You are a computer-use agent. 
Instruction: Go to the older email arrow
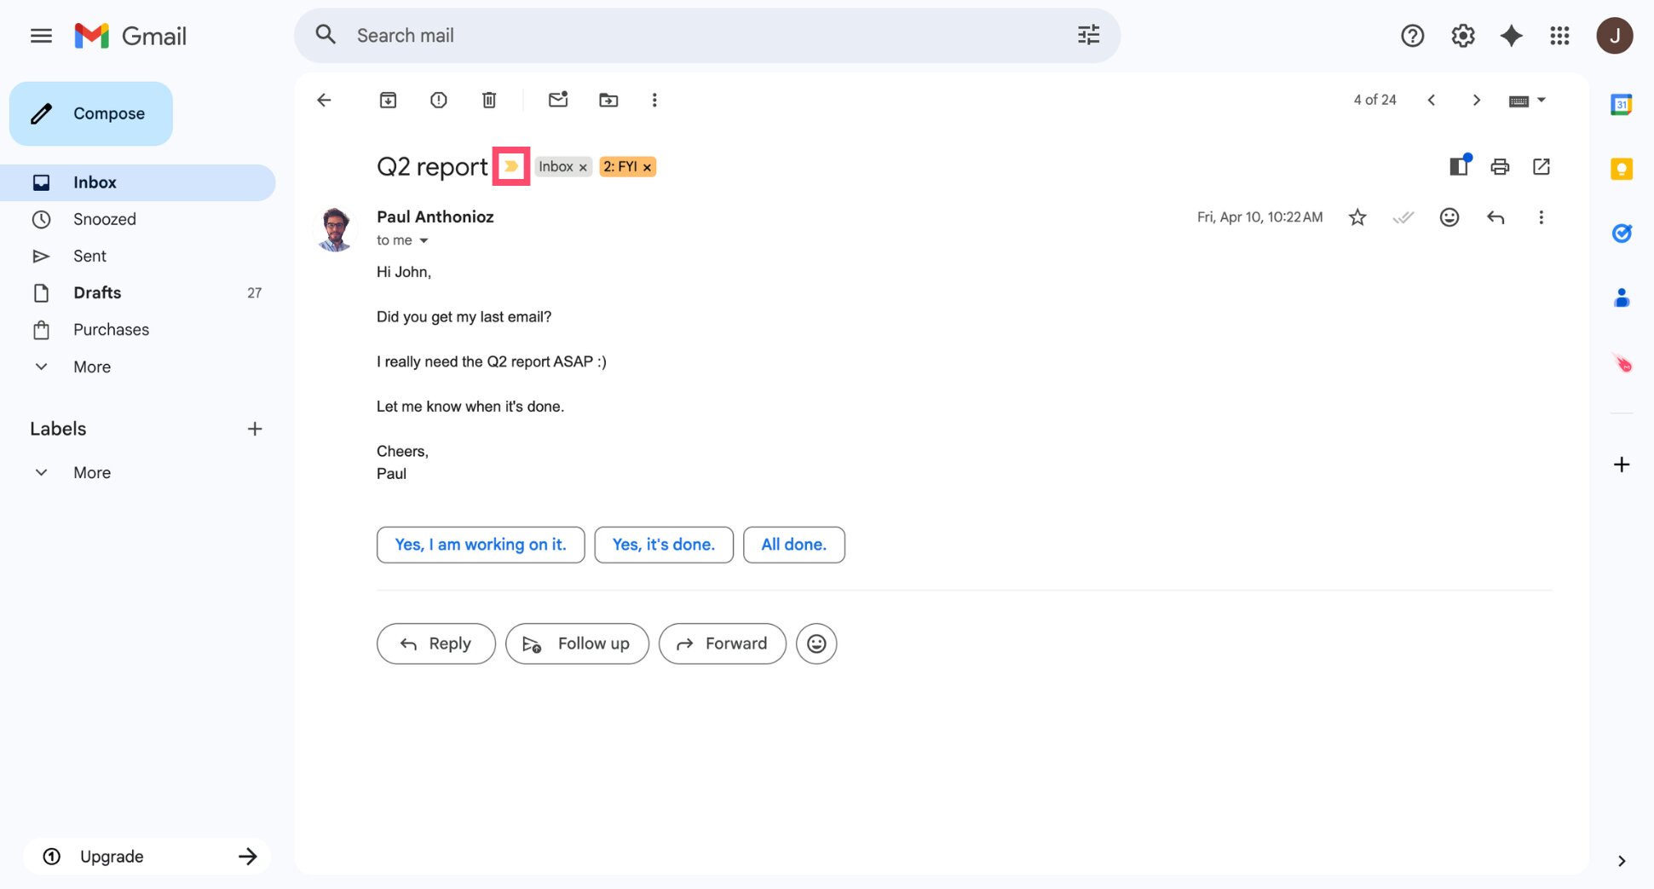coord(1477,100)
